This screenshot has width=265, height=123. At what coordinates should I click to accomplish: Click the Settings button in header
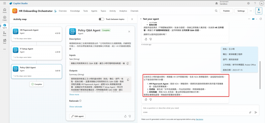pyautogui.click(x=241, y=11)
